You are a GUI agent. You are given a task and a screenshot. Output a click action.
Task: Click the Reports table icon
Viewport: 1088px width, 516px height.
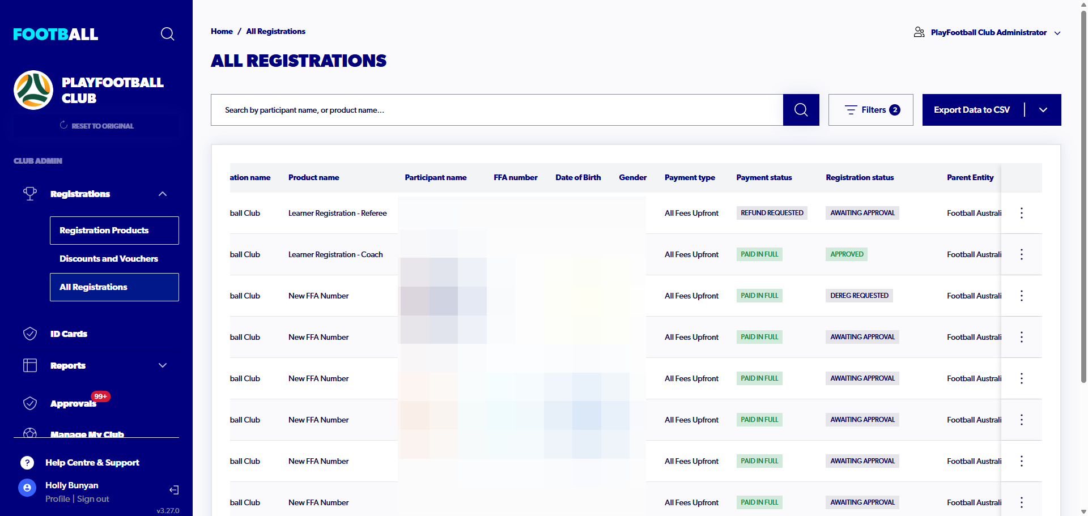pyautogui.click(x=30, y=365)
